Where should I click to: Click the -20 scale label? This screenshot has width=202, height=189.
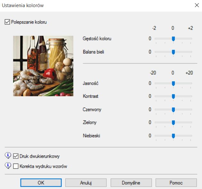[x=153, y=73]
